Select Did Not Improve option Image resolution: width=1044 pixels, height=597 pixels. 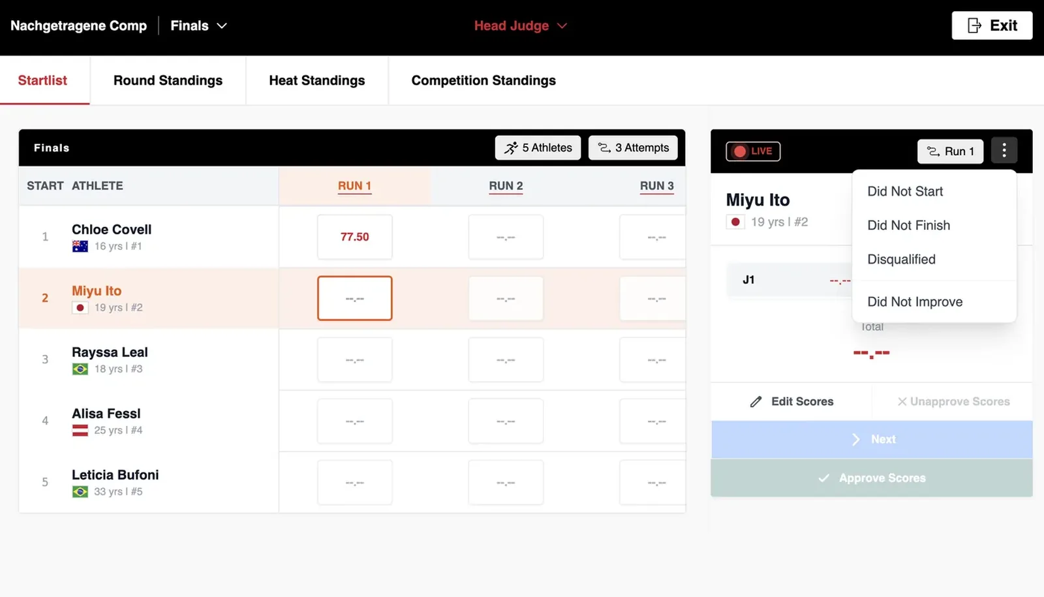coord(934,301)
